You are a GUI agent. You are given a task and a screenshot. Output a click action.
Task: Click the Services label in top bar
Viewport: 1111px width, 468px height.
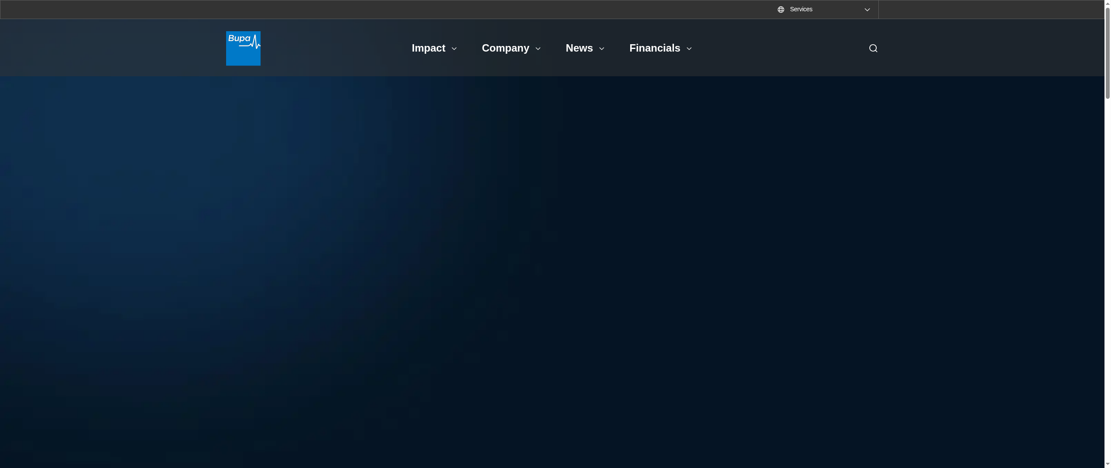(801, 9)
